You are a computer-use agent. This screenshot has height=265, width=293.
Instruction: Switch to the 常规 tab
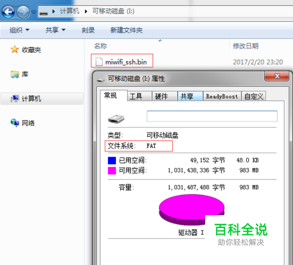tap(114, 96)
